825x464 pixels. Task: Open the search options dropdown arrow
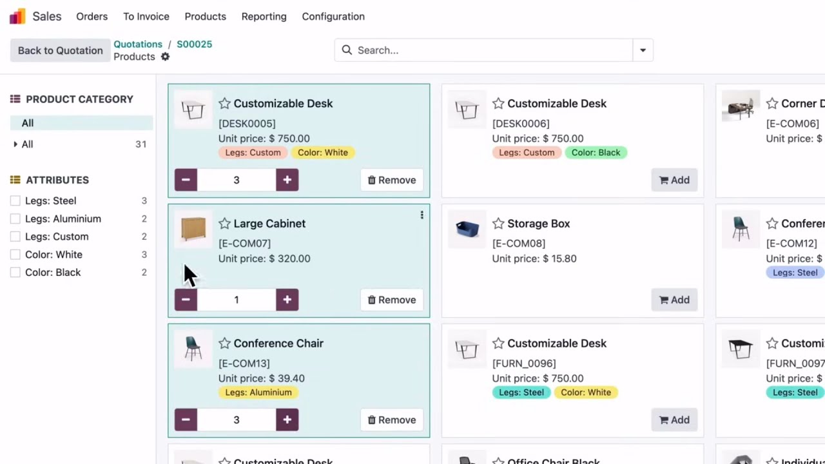click(643, 50)
